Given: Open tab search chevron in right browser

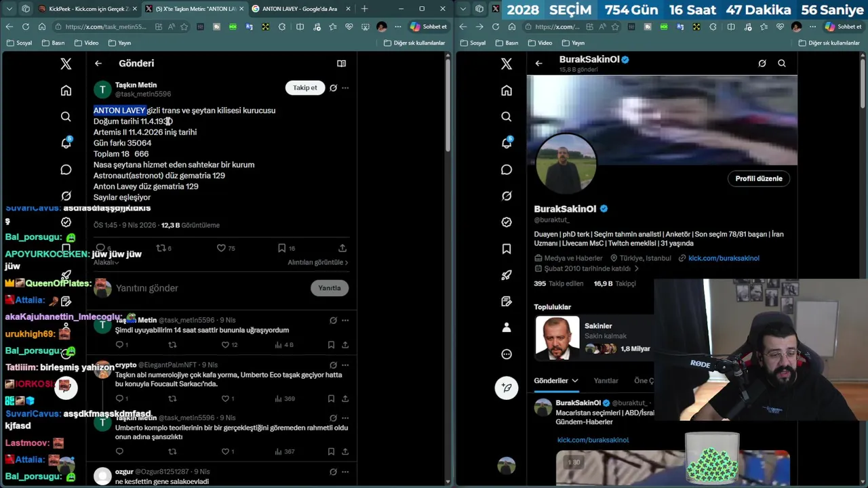Looking at the screenshot, I should point(462,9).
